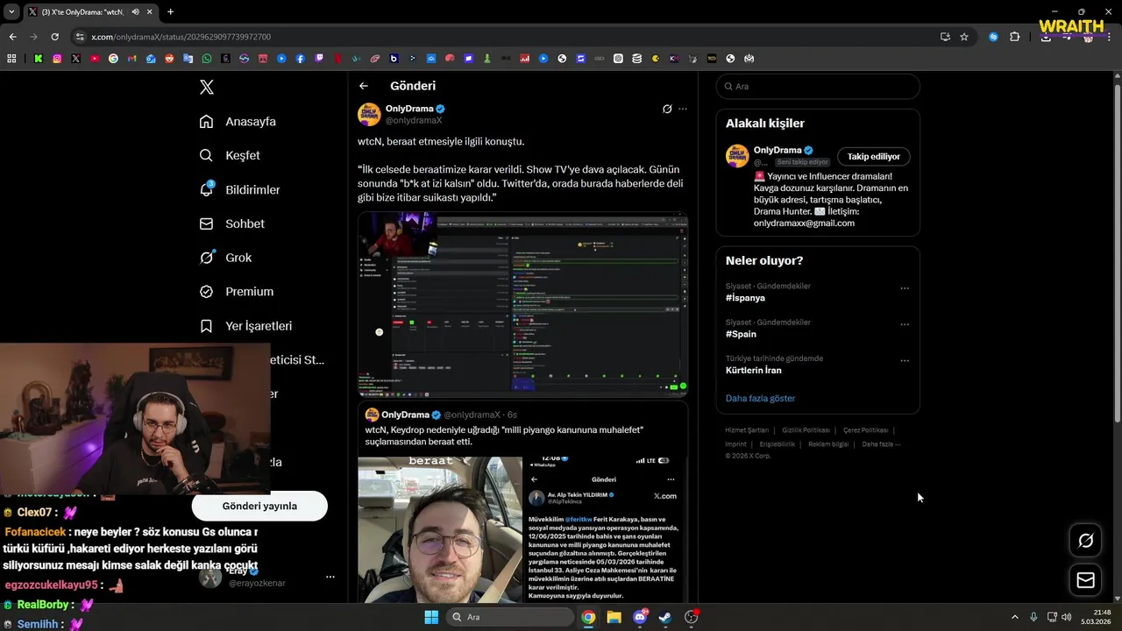The height and width of the screenshot is (631, 1122).
Task: Open Anasayfa from the sidebar
Action: coord(238,121)
